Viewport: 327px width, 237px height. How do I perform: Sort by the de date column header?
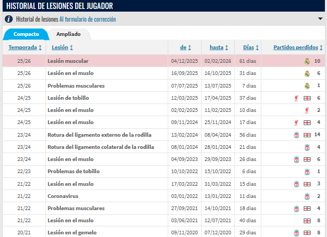(x=183, y=48)
